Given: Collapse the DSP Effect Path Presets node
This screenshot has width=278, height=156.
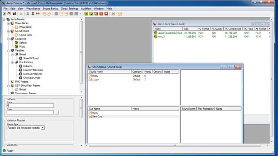Looking at the screenshot, I should (x=8, y=86).
